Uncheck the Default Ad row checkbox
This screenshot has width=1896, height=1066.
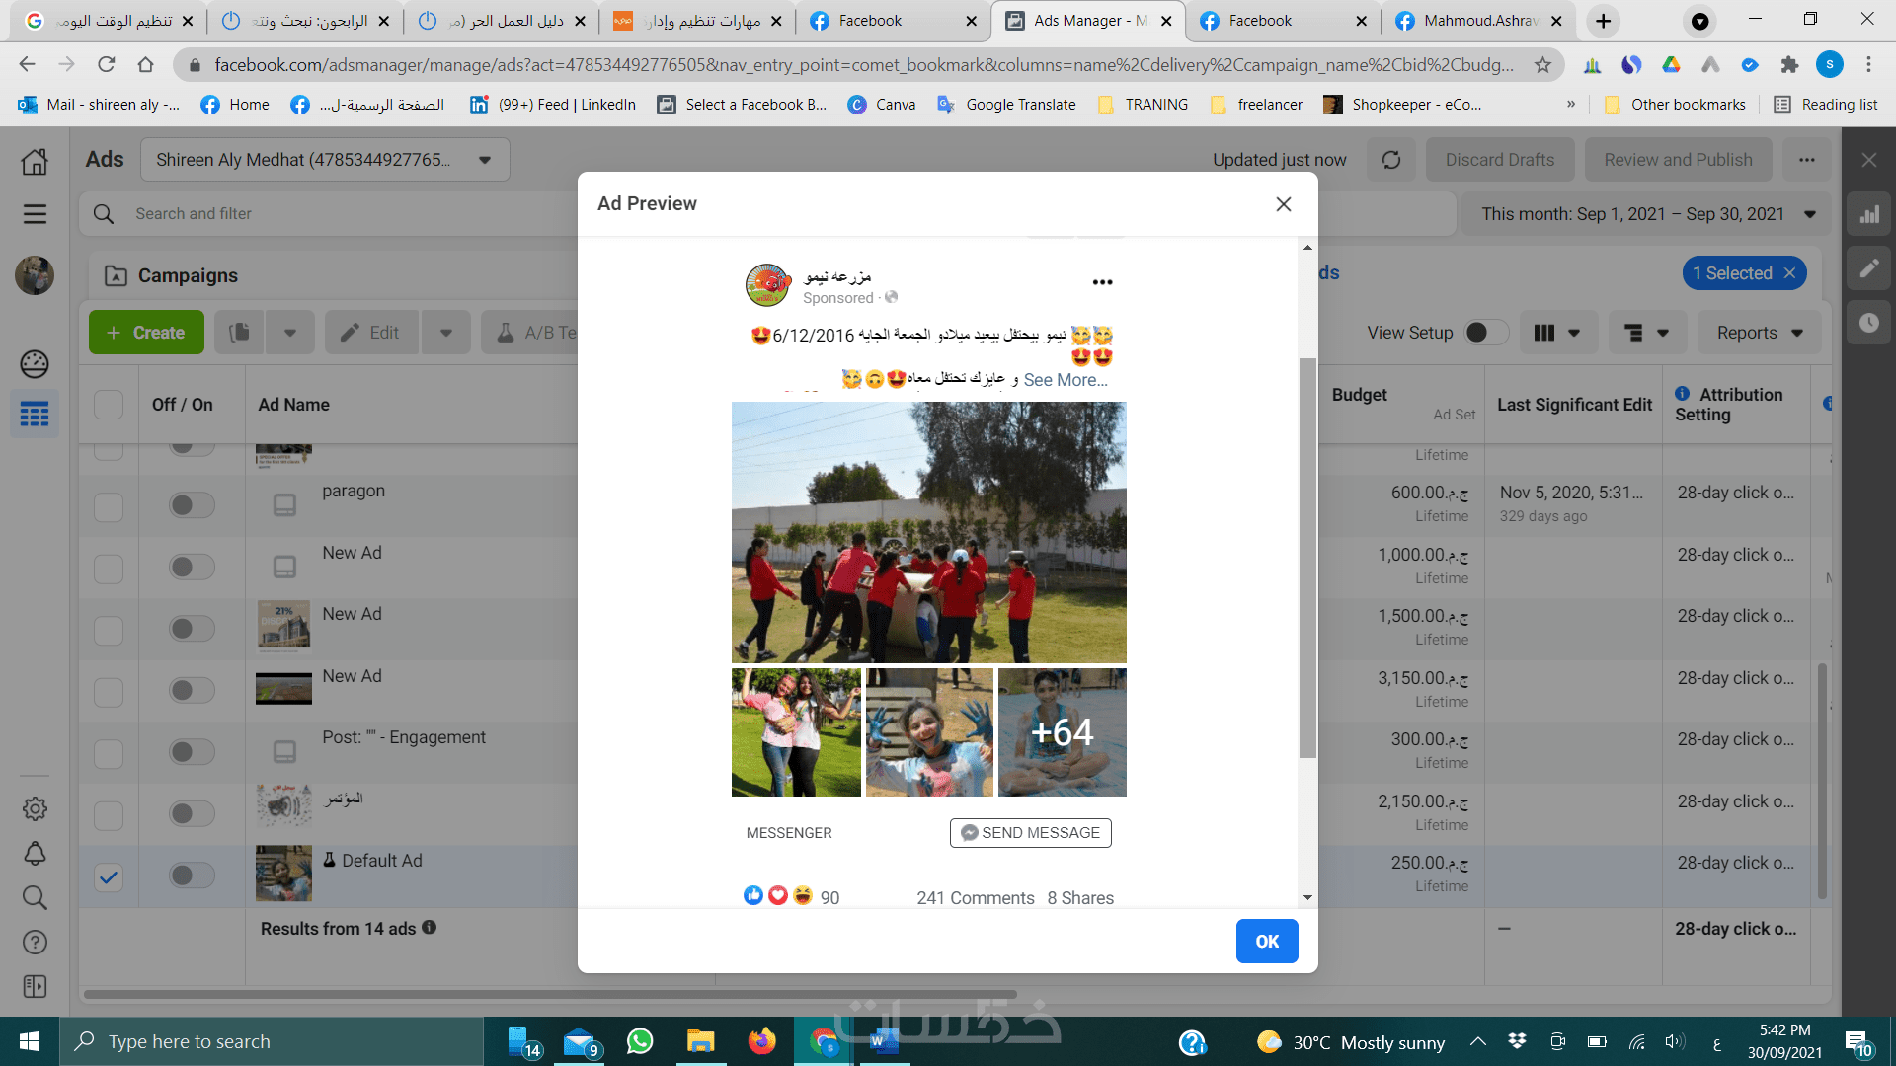109,876
